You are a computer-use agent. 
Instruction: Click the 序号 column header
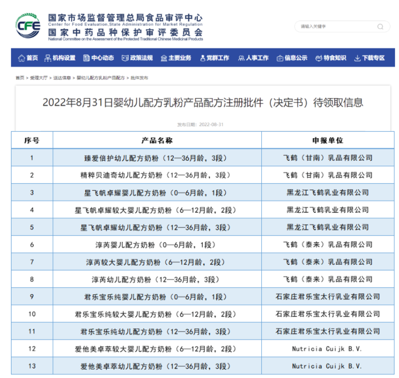pyautogui.click(x=32, y=140)
